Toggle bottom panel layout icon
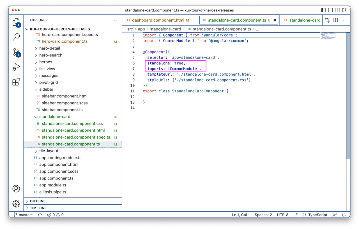The width and height of the screenshot is (359, 229). (330, 10)
